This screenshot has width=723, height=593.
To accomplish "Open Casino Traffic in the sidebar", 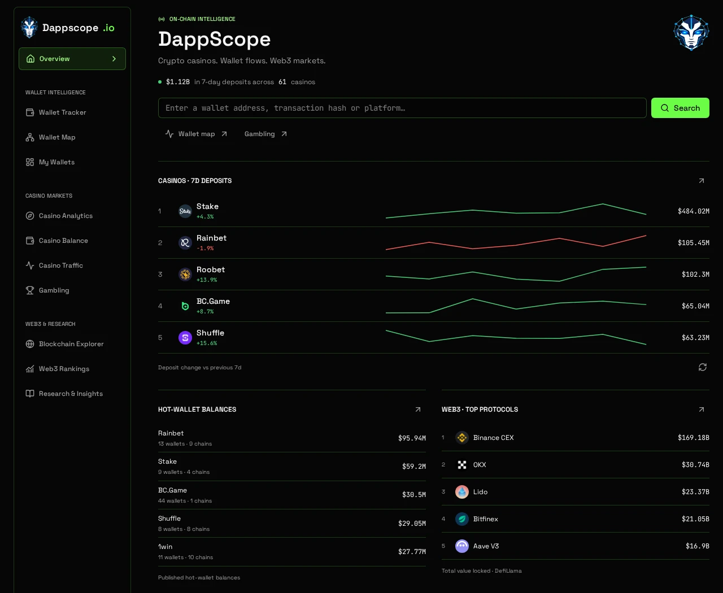I will (x=72, y=265).
